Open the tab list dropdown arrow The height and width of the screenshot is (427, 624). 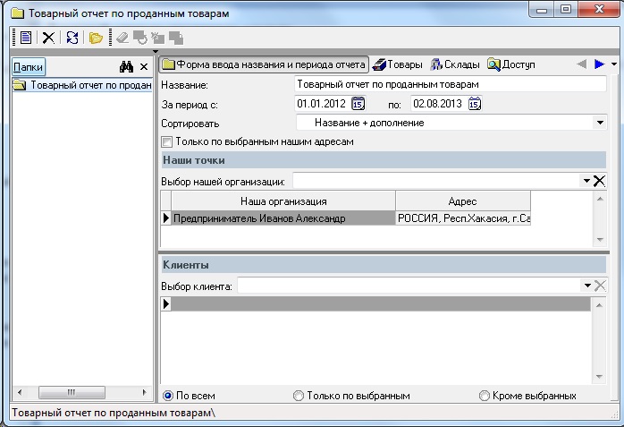coord(614,64)
